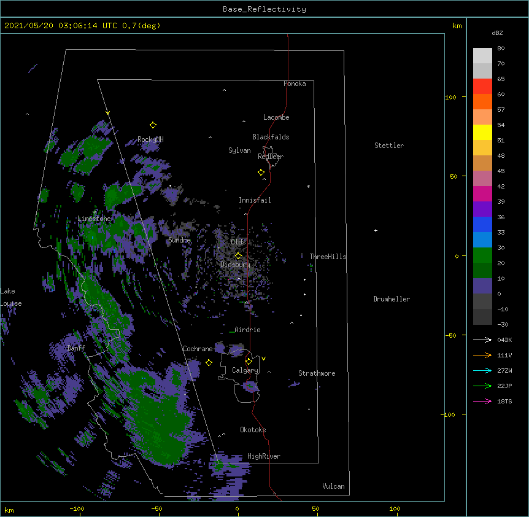The image size is (529, 517).
Task: Select the 30 dBZ light blue swatch
Action: pos(482,239)
